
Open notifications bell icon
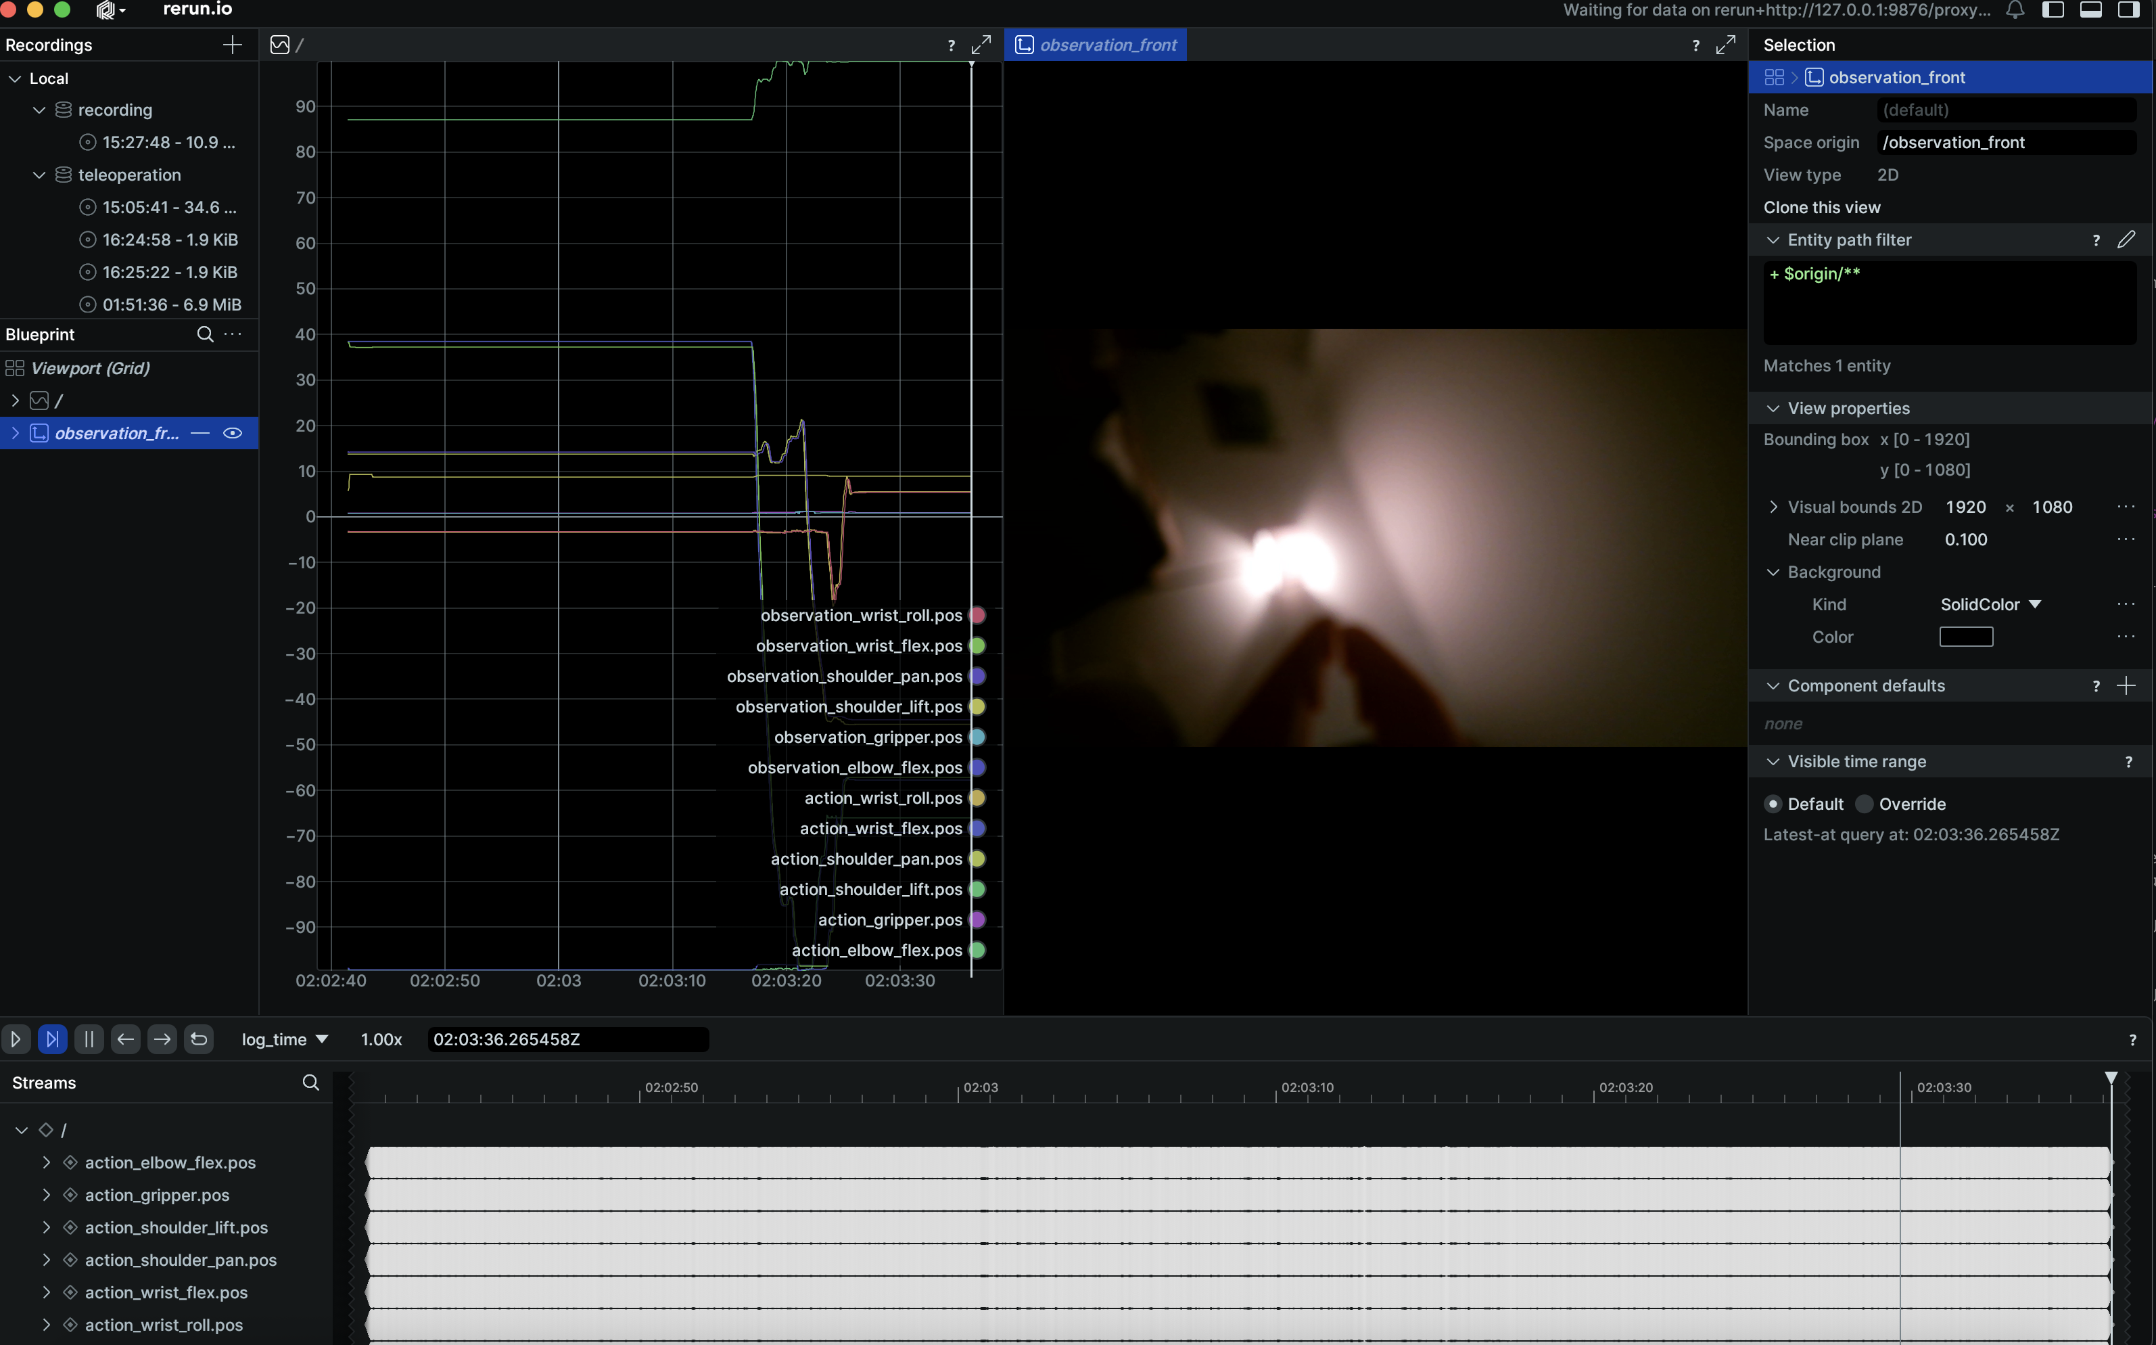coord(2015,9)
